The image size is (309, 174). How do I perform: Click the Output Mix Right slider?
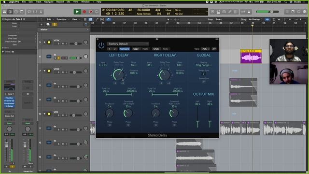tap(210, 116)
